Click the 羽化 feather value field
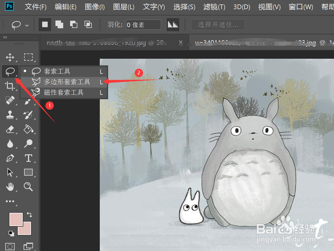The height and width of the screenshot is (251, 334). (x=143, y=25)
